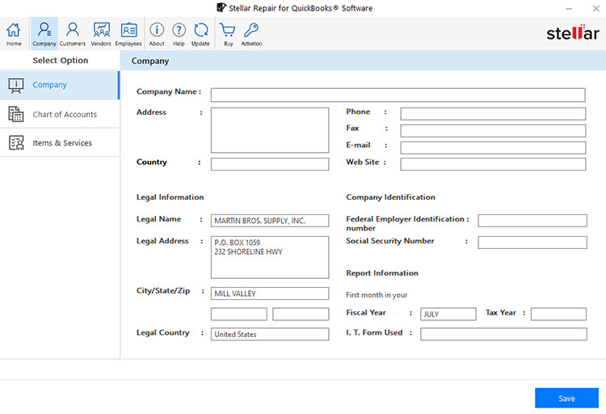Click the Stellar Repair title bar app icon
Image resolution: width=606 pixels, height=414 pixels.
point(221,7)
